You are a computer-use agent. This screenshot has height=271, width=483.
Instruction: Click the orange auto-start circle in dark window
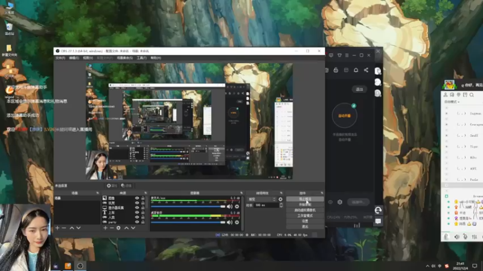(344, 116)
